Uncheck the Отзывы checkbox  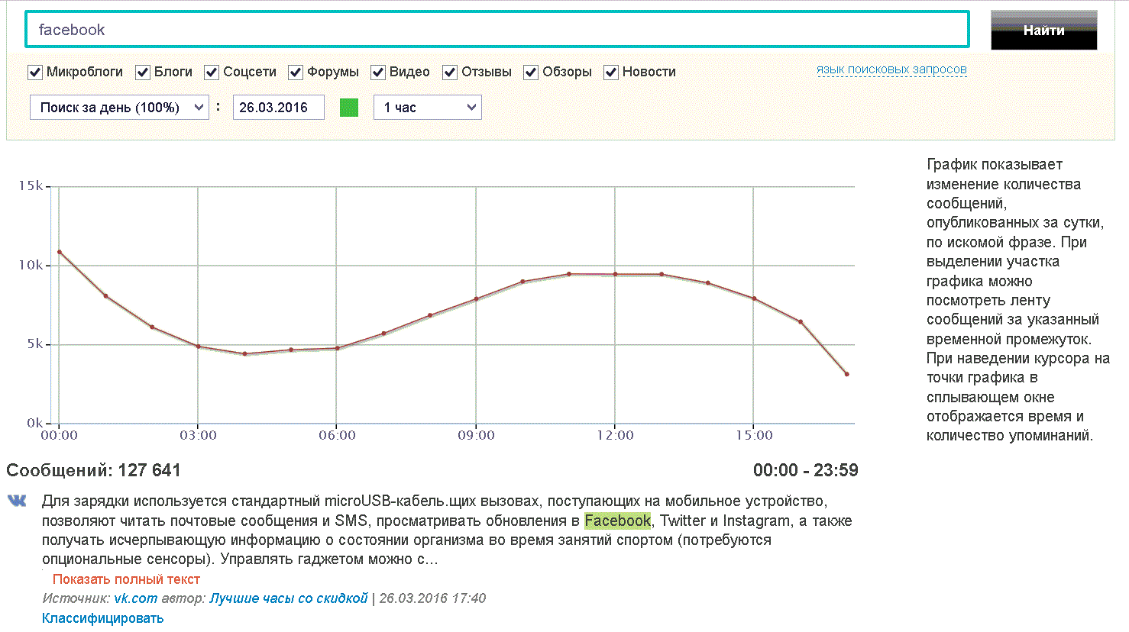click(x=450, y=73)
